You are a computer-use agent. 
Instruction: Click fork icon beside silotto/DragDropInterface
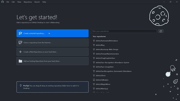(94, 58)
